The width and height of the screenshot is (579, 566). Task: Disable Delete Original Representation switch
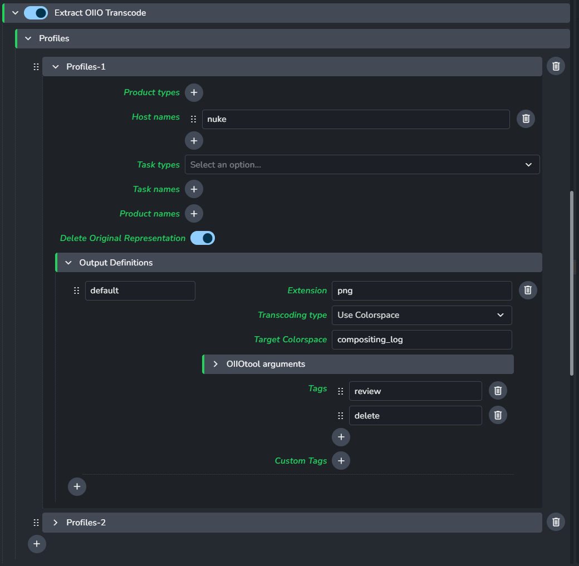(203, 238)
